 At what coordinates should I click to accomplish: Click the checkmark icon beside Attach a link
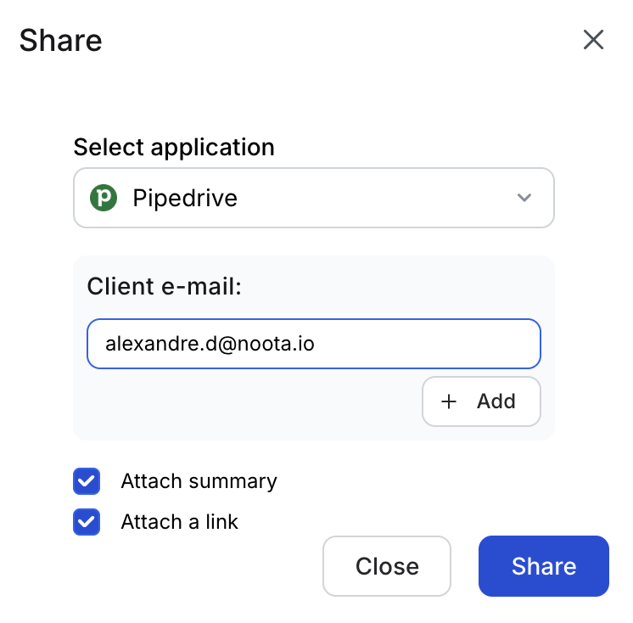coord(87,521)
